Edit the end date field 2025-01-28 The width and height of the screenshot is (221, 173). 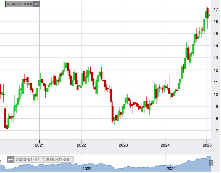tap(59, 160)
